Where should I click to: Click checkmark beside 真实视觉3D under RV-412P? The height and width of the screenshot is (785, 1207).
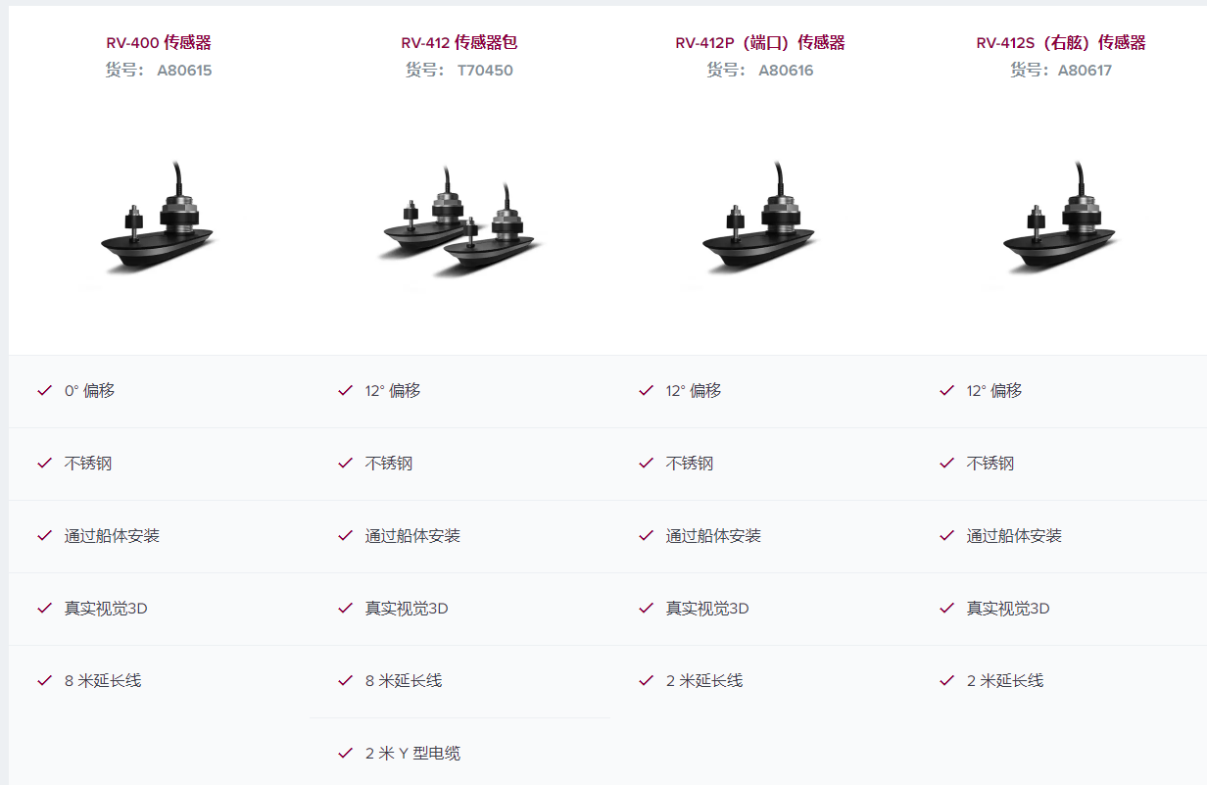(x=646, y=608)
